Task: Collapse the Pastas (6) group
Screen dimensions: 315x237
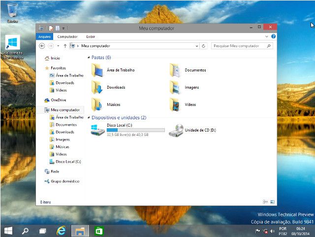Action: click(x=89, y=58)
